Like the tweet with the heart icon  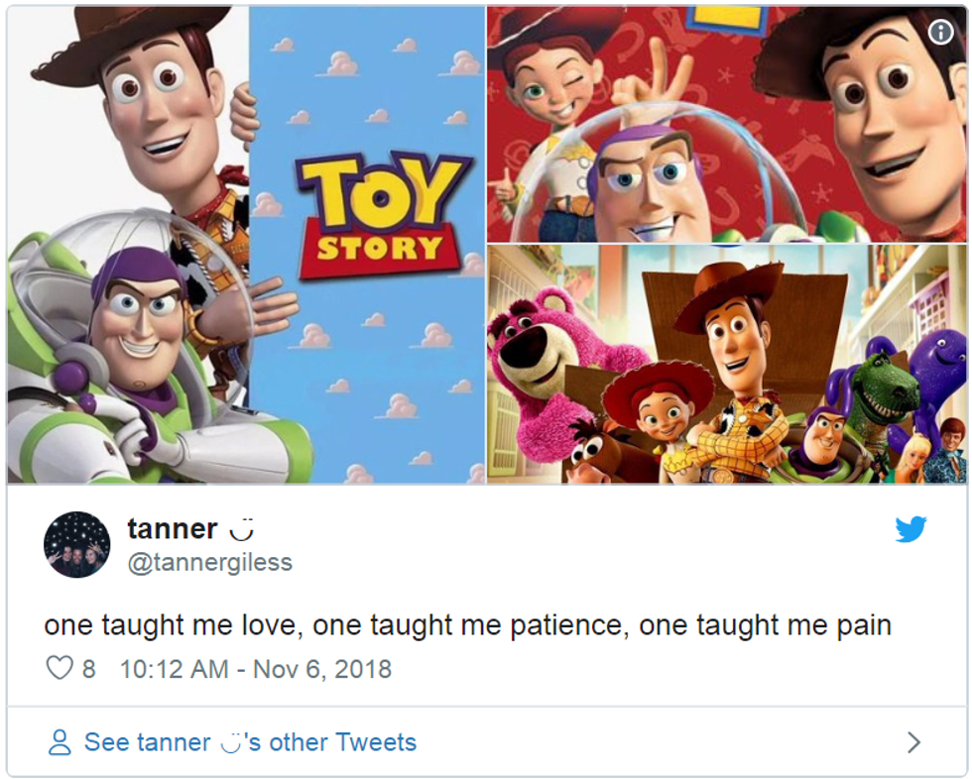[x=60, y=668]
